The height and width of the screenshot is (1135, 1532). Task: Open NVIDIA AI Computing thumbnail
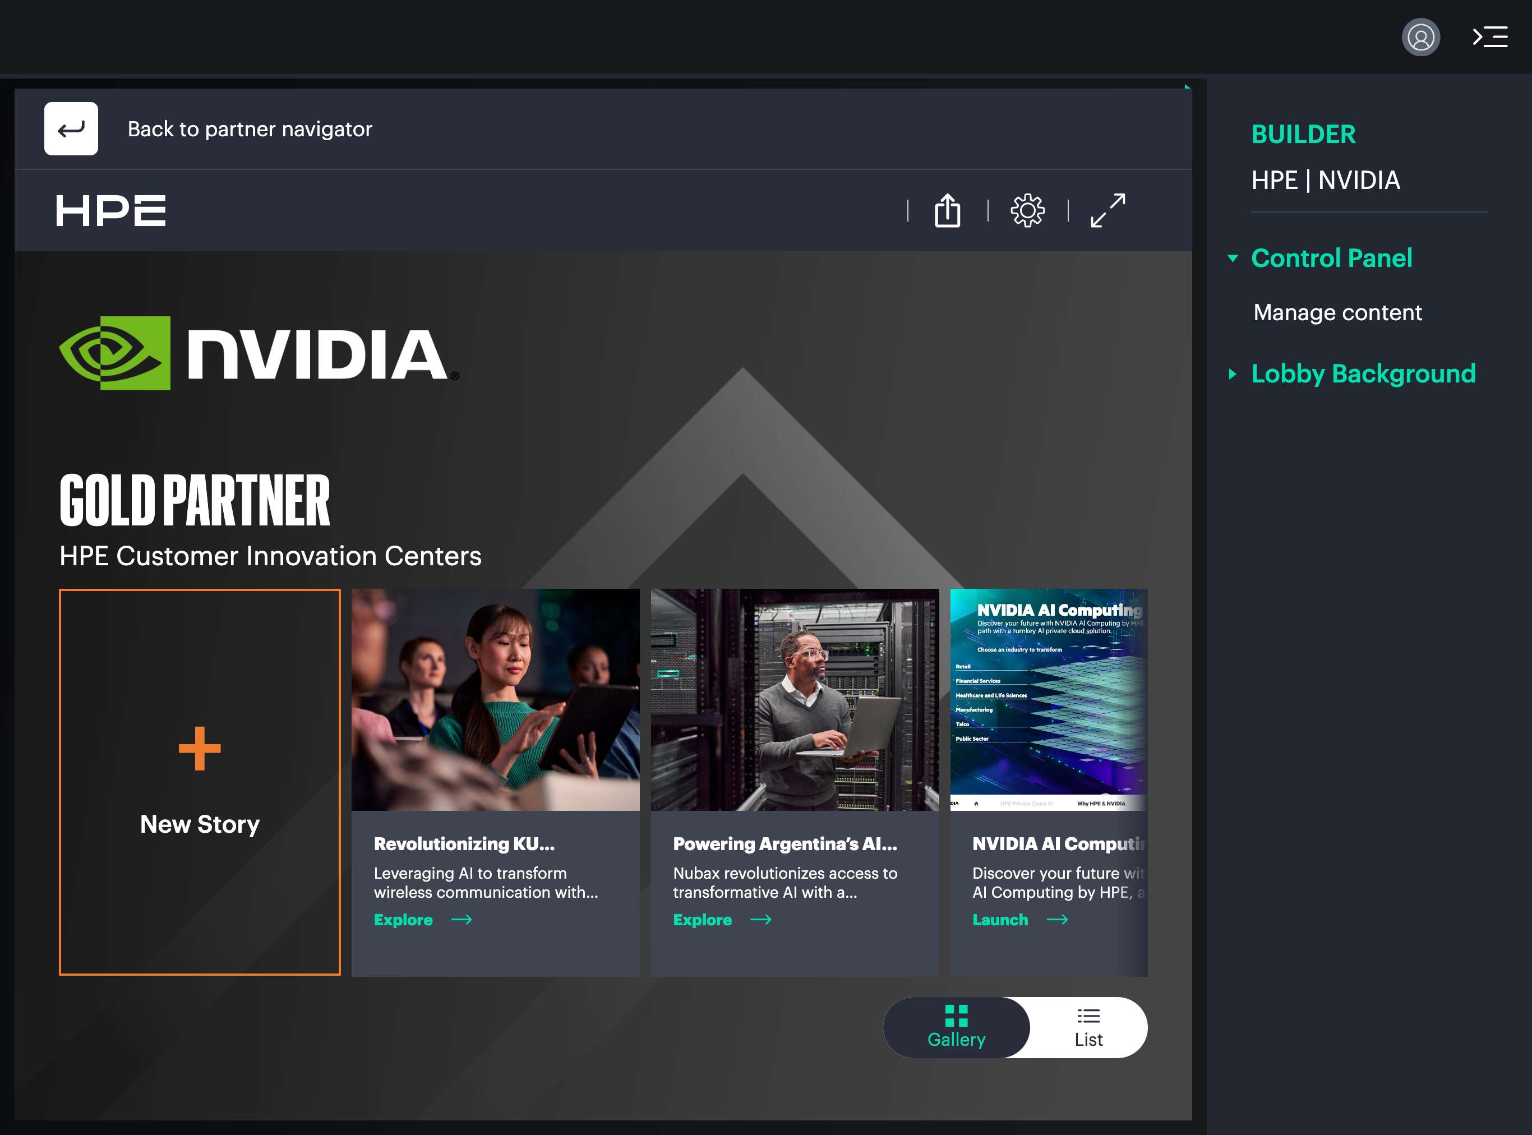(x=1049, y=699)
